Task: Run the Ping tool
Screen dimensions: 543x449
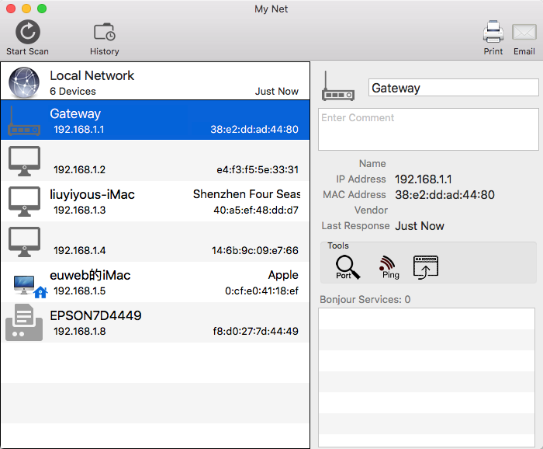Action: click(389, 267)
